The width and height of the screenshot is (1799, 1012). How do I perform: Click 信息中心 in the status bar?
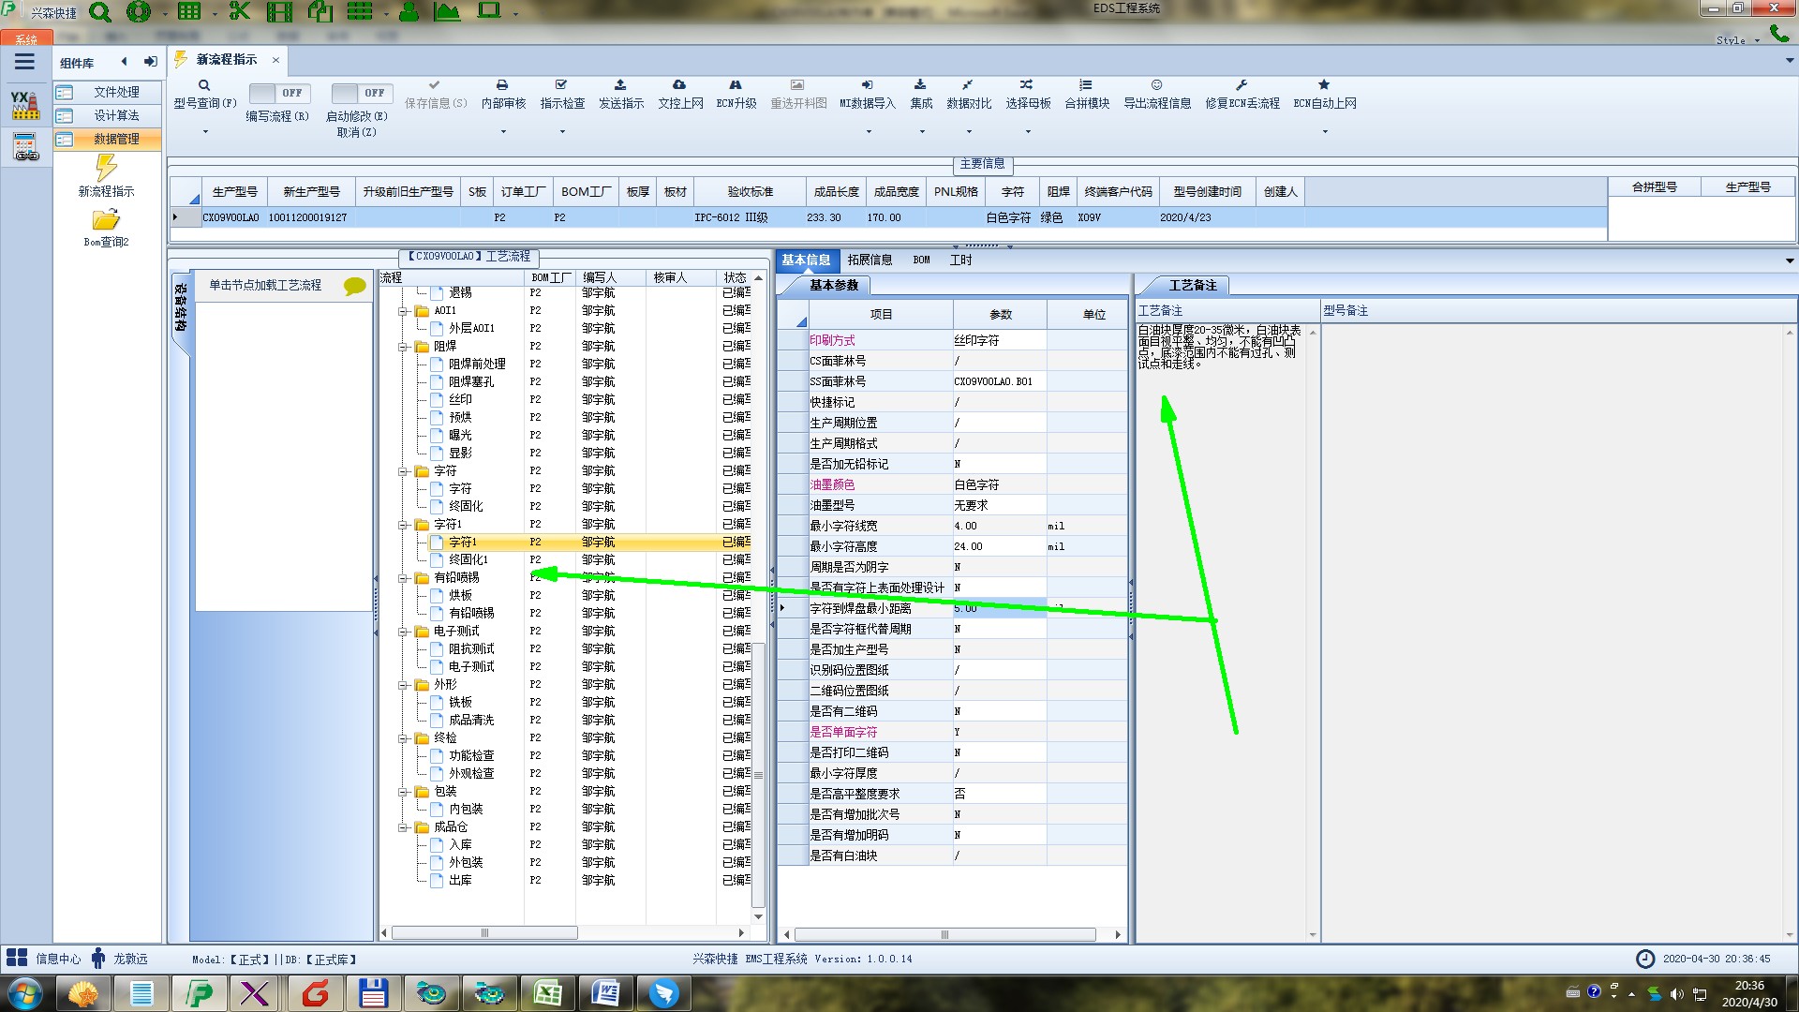57,959
